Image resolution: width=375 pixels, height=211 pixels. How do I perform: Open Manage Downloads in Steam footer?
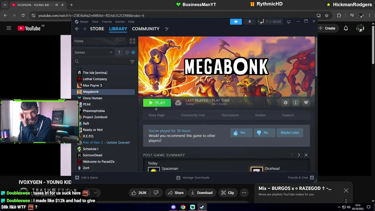pos(193,178)
